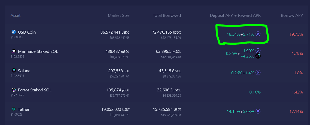The image size is (310, 125).
Task: Open the USD Coin asset name
Action: coord(27,32)
